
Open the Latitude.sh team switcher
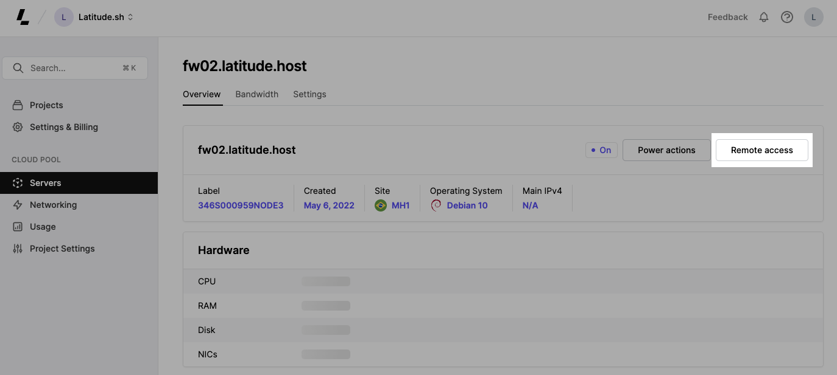[x=106, y=17]
